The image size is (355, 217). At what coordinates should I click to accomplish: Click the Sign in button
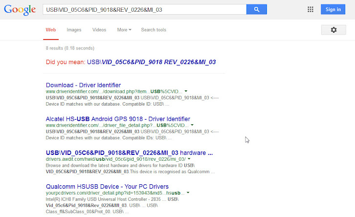coord(333,9)
